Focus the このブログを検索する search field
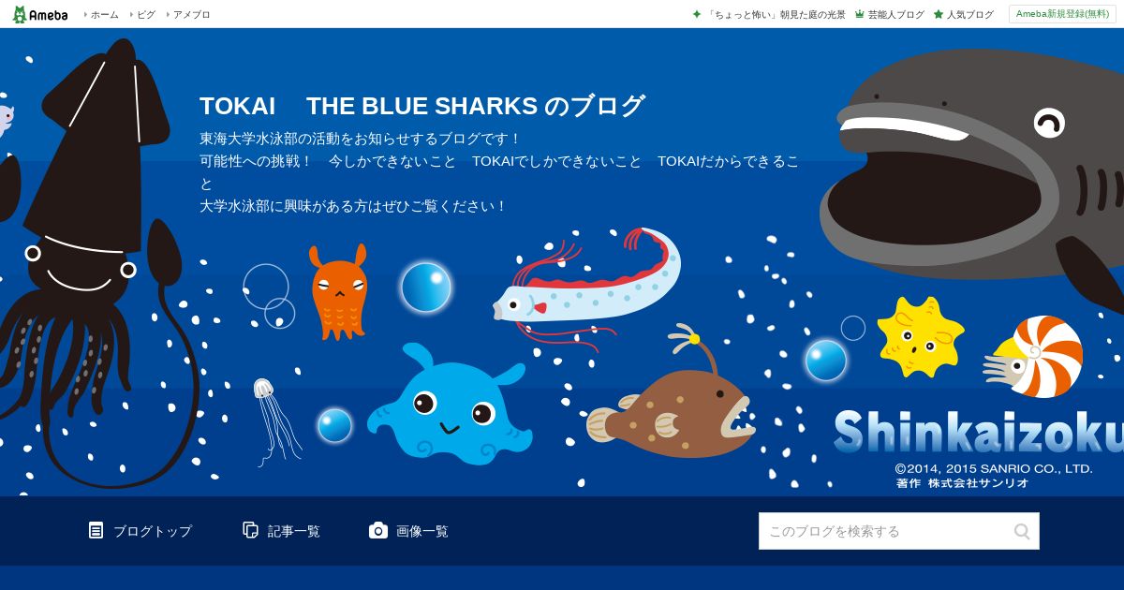This screenshot has width=1124, height=590. 885,531
